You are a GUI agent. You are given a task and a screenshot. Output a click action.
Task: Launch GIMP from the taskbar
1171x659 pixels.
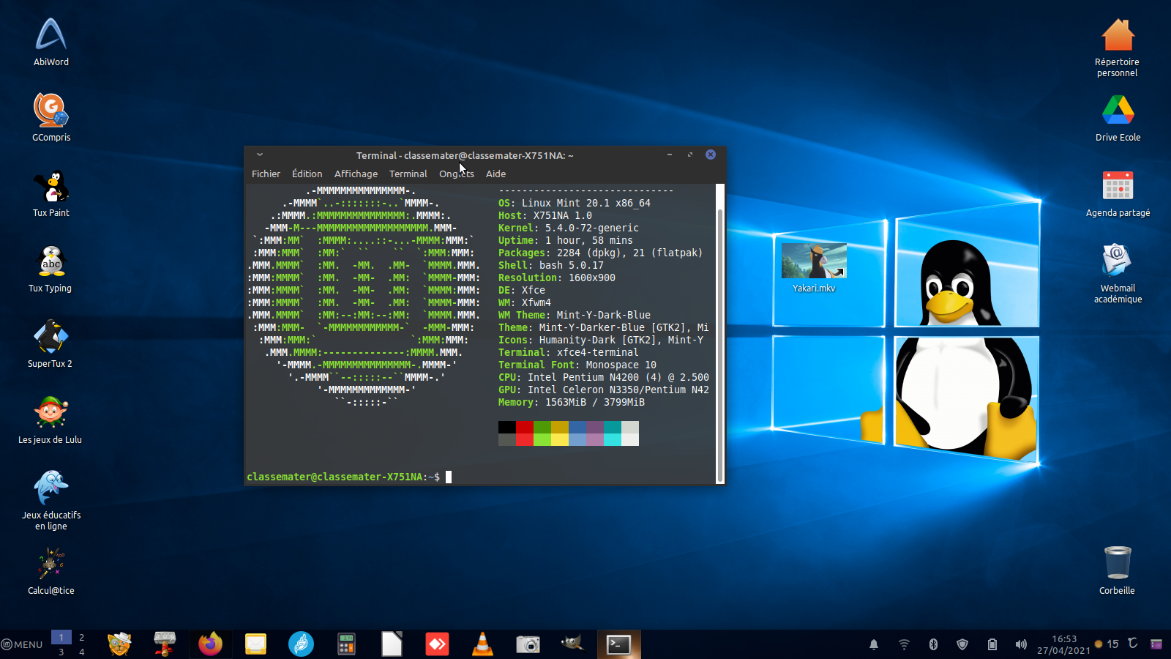coord(573,644)
